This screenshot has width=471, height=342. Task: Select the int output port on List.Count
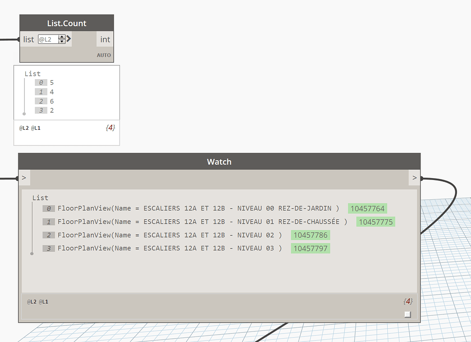[x=105, y=39]
